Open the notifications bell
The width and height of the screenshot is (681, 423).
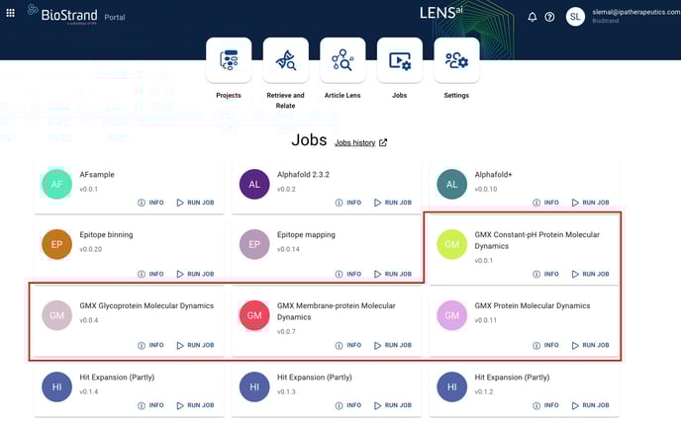[x=533, y=17]
